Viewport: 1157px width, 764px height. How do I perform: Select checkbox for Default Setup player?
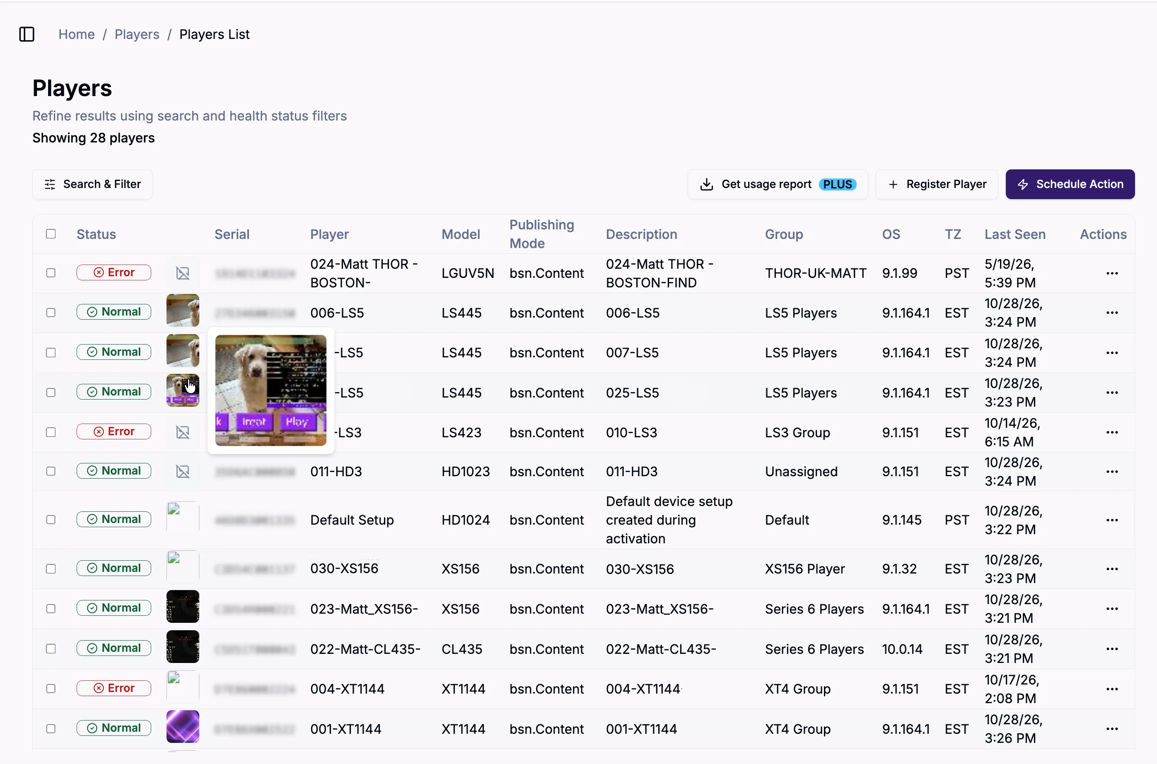(x=51, y=519)
